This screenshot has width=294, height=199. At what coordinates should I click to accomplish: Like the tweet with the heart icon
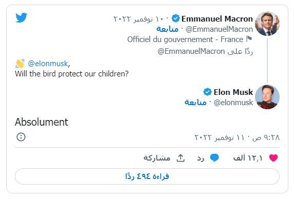[273, 158]
